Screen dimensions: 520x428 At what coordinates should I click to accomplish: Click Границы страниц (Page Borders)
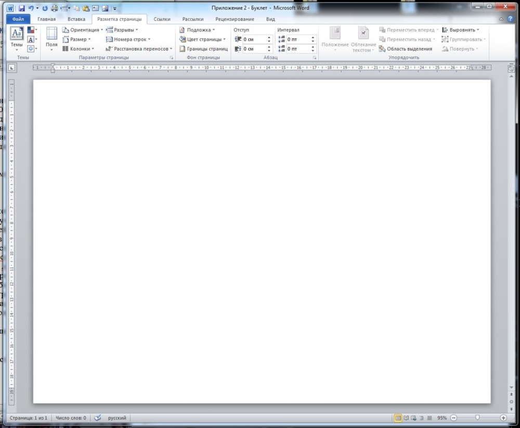(x=203, y=48)
